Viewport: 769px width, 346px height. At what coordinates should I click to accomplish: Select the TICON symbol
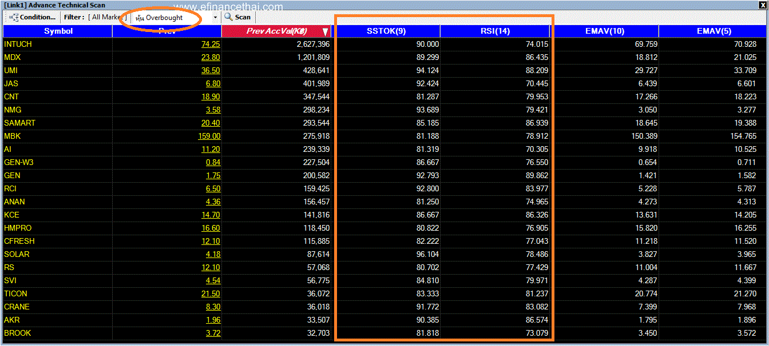tap(15, 293)
